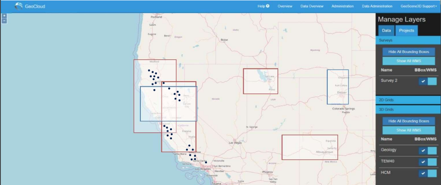Open the Administration menu item
441x185 pixels.
point(343,6)
